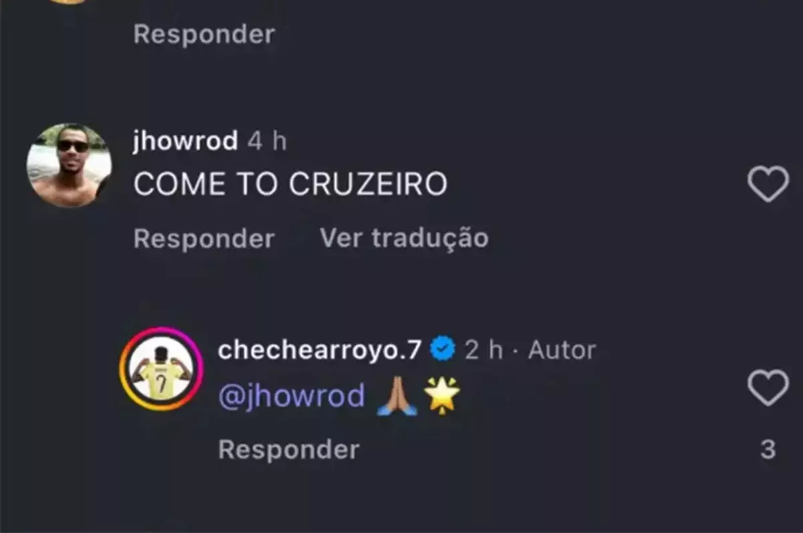Open chechearroyo.7's story from ringed avatar
Viewport: 803px width, 533px height.
(x=161, y=368)
